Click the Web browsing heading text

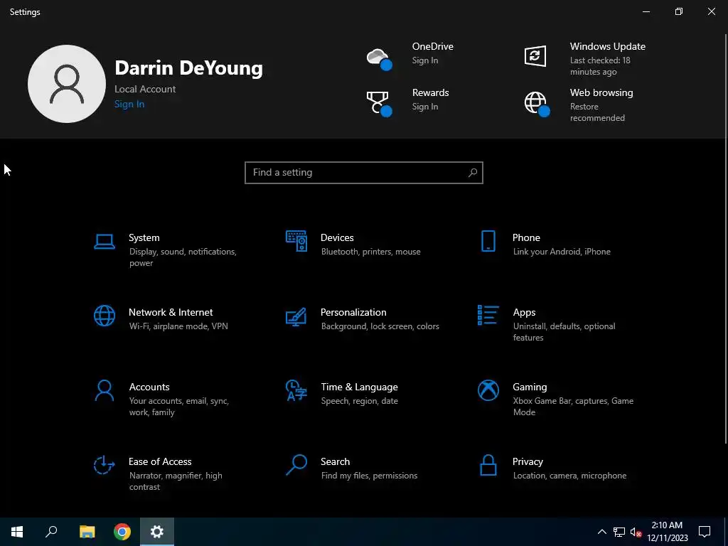tap(601, 93)
